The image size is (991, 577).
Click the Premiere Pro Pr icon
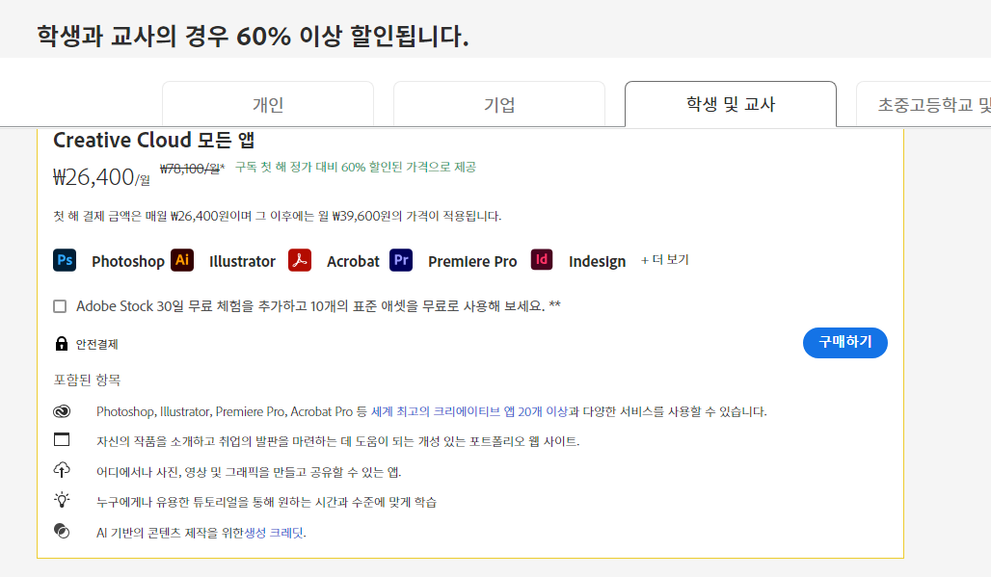click(x=401, y=260)
